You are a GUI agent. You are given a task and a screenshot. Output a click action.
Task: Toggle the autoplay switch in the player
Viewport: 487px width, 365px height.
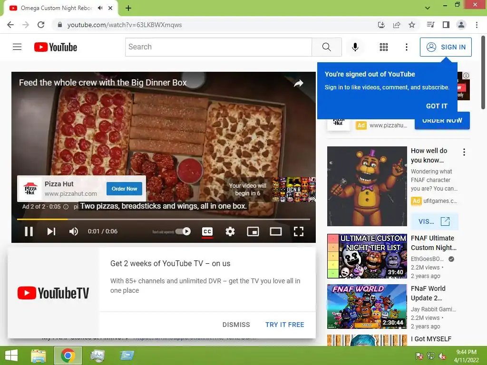pyautogui.click(x=183, y=231)
